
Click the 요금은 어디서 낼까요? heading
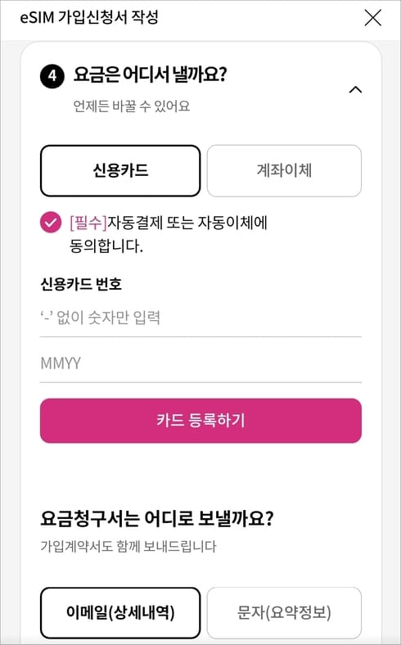[x=150, y=75]
